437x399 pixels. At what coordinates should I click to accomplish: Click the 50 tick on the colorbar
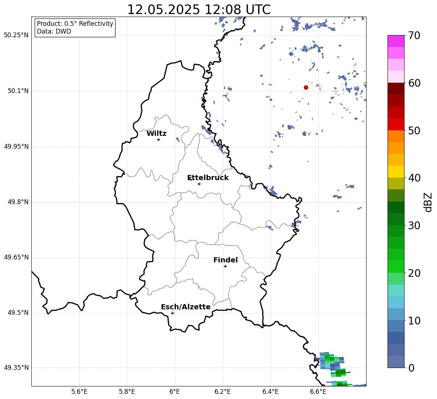[414, 130]
